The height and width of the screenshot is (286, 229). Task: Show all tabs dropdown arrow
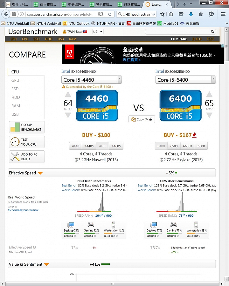click(x=191, y=4)
